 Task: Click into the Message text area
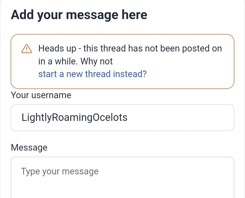pos(122,178)
